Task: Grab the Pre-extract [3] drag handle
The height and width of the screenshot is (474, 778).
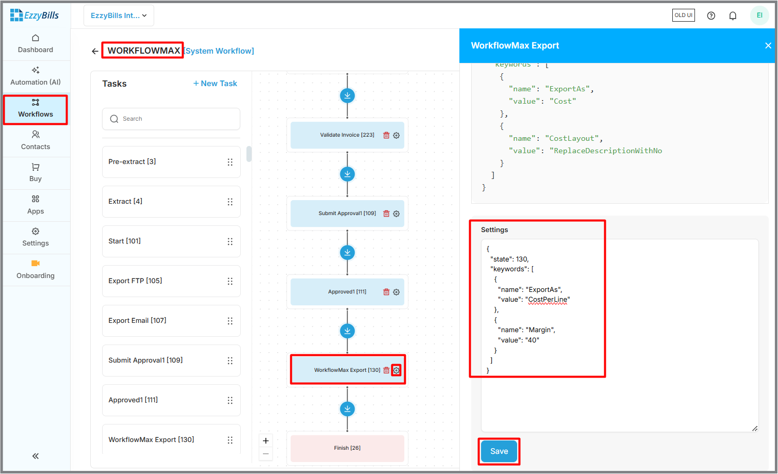Action: tap(230, 162)
